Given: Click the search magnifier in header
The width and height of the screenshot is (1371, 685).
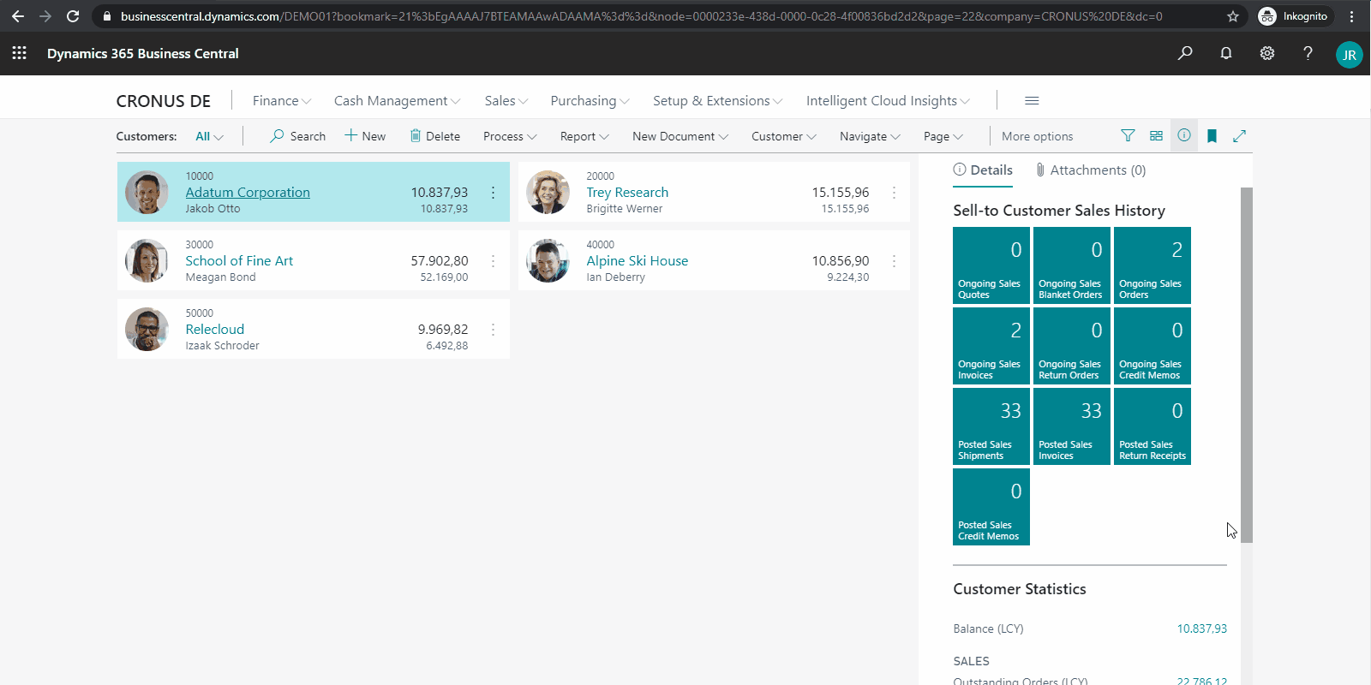Looking at the screenshot, I should (x=1185, y=53).
